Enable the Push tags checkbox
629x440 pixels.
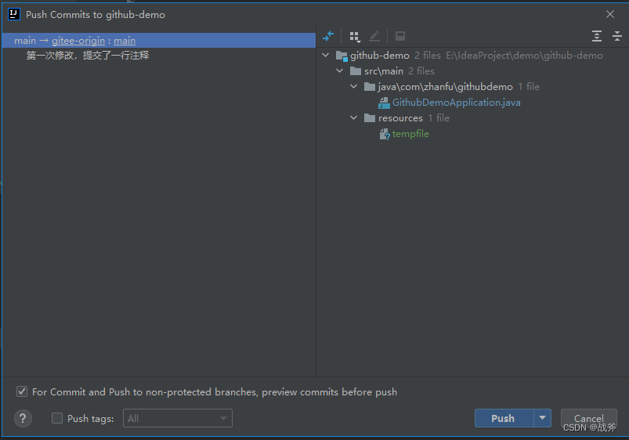[57, 418]
